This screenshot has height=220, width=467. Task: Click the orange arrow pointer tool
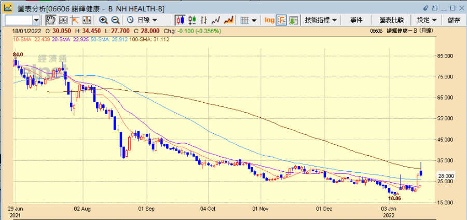point(75,20)
